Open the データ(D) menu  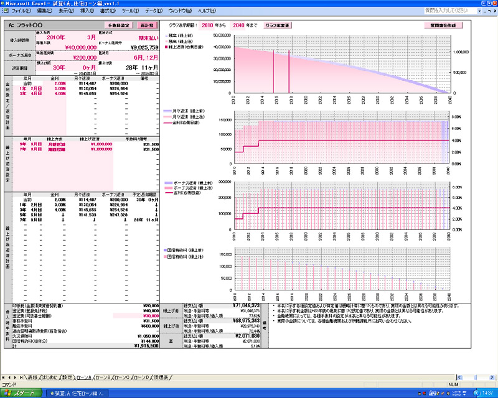(x=154, y=11)
